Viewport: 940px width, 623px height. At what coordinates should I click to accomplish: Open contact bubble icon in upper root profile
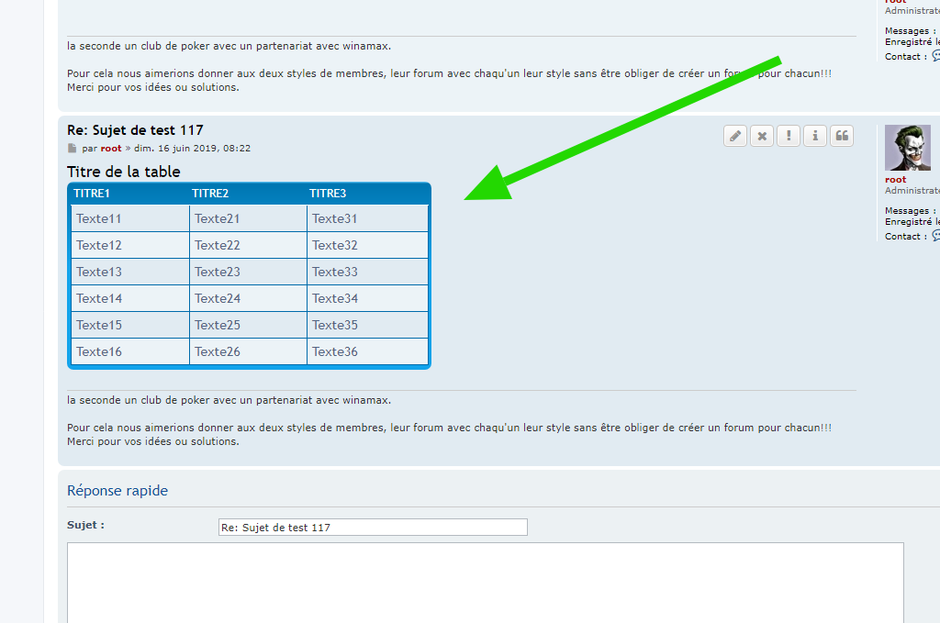click(x=935, y=56)
